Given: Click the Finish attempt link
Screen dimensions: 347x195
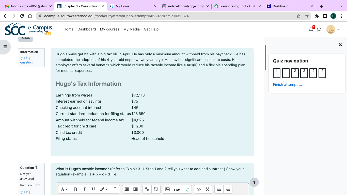Looking at the screenshot, I should click(x=287, y=85).
